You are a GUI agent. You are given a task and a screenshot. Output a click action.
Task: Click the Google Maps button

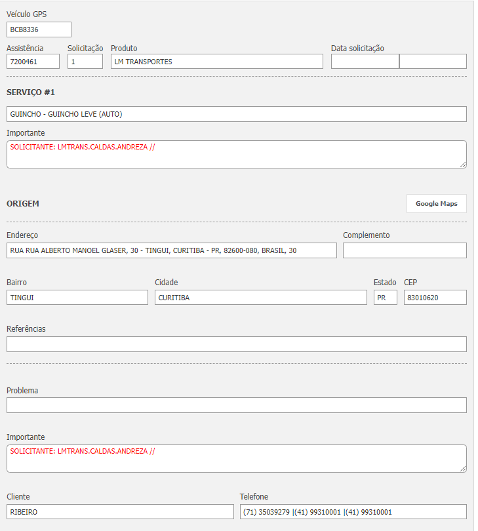point(436,203)
